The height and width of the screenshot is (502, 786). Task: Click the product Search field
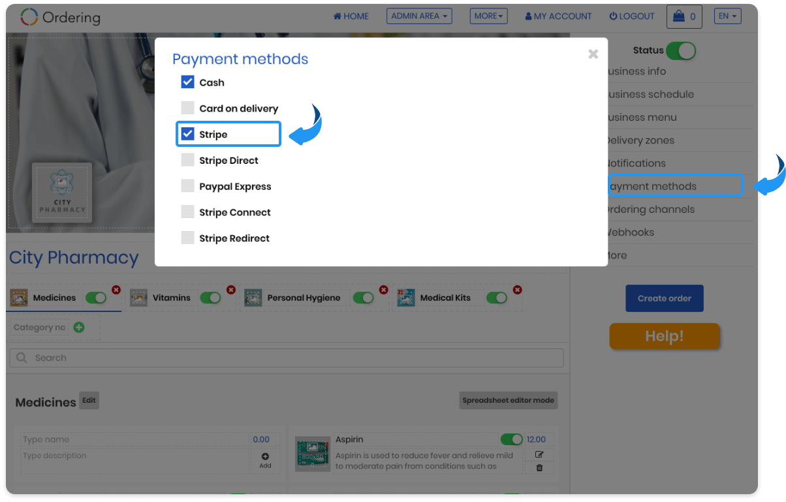pos(287,358)
